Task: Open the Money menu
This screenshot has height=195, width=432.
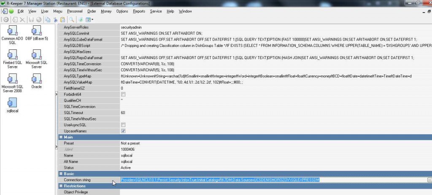Action: [x=106, y=11]
